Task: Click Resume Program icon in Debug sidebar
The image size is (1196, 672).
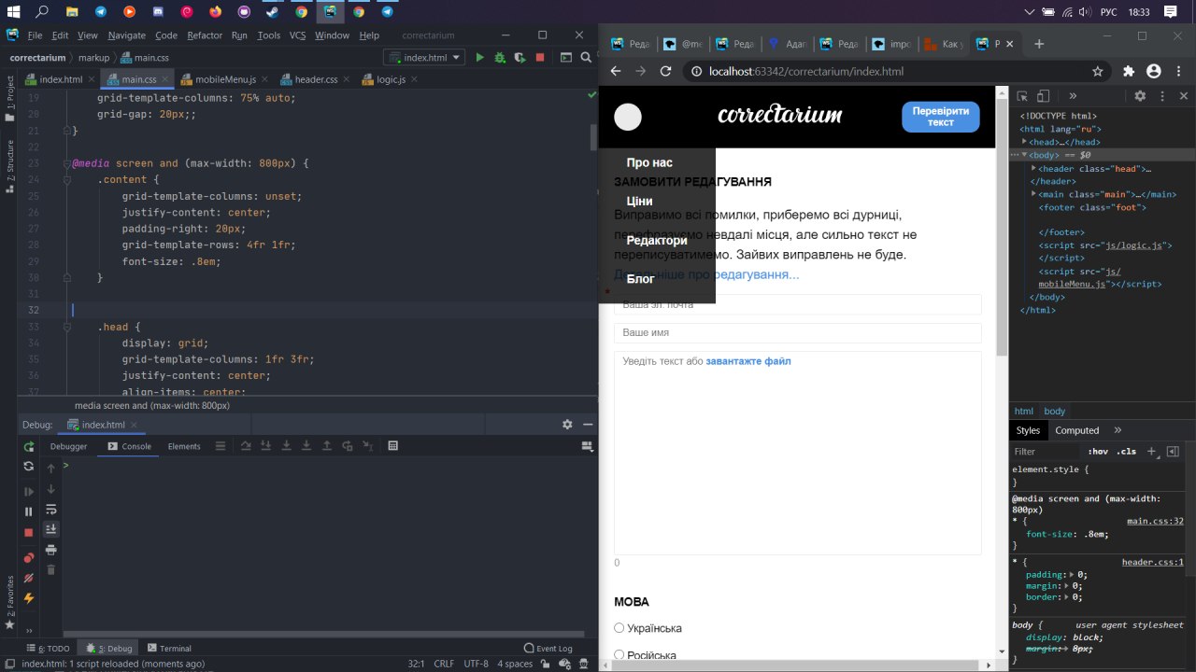Action: click(x=29, y=492)
